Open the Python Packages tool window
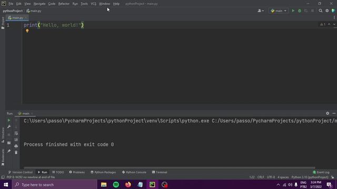Screen dimensions: 337x189 pos(103,172)
